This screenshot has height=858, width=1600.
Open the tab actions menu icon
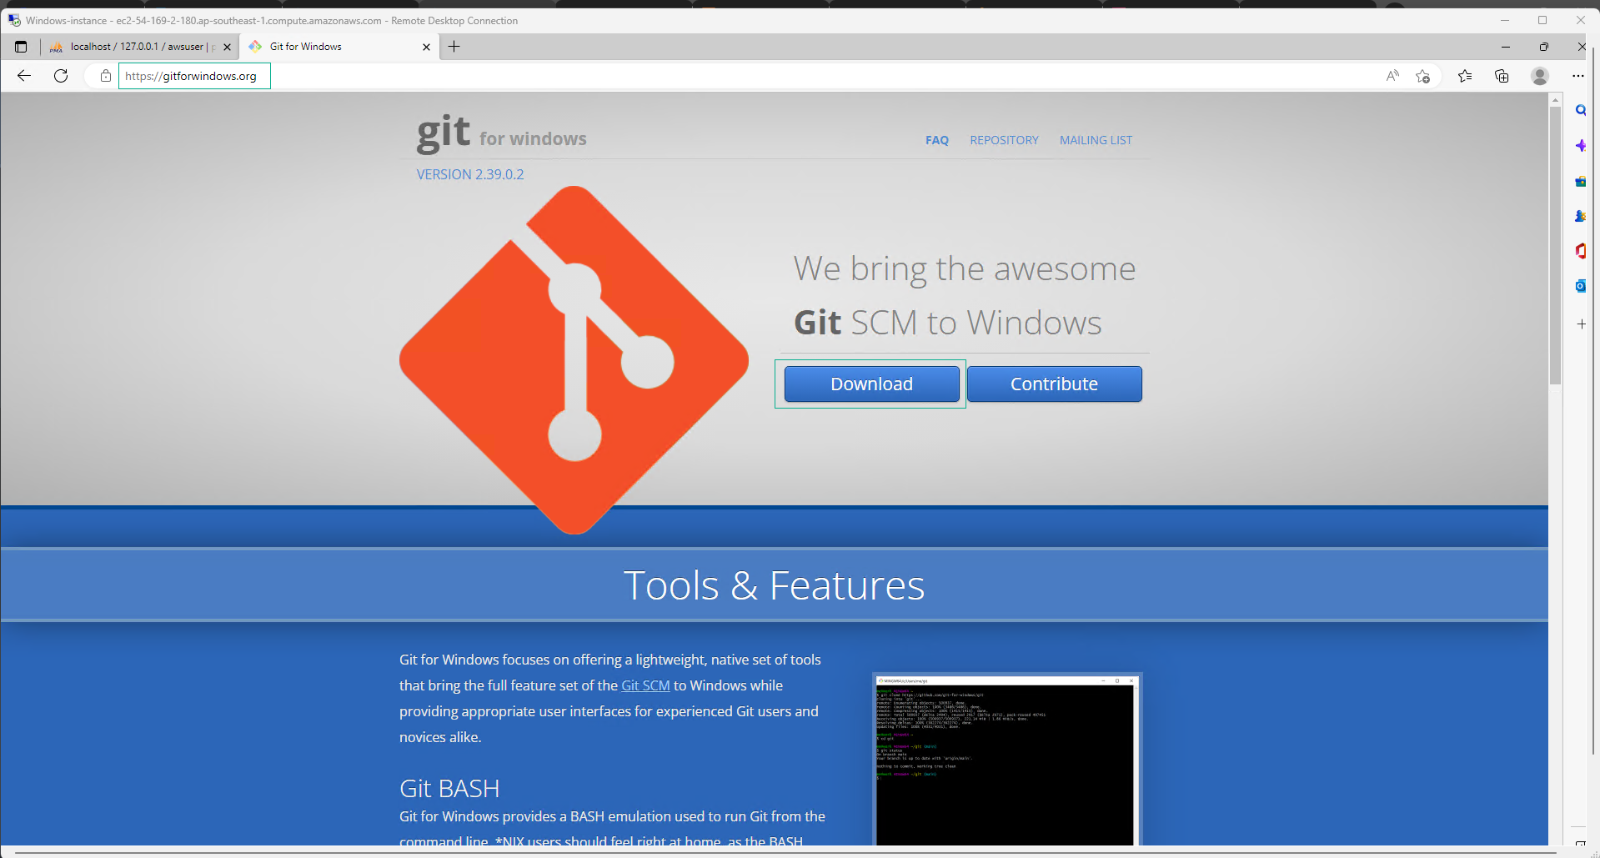[x=21, y=47]
